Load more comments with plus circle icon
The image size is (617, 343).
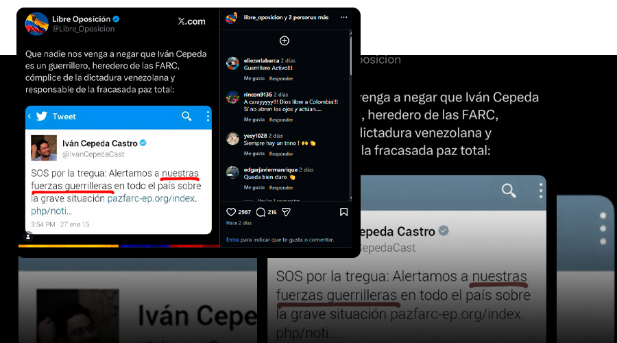click(284, 40)
